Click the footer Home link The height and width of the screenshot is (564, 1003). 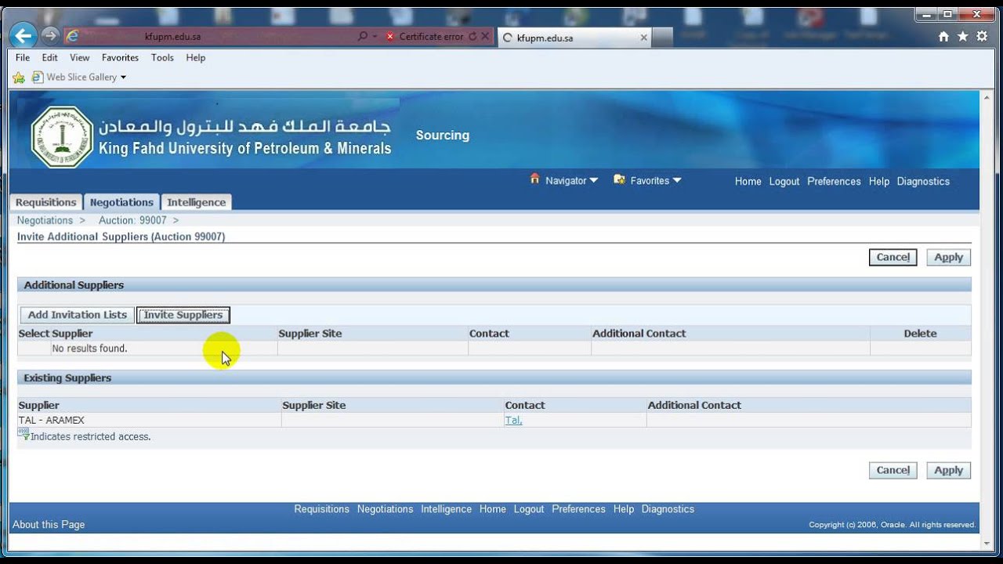(492, 509)
